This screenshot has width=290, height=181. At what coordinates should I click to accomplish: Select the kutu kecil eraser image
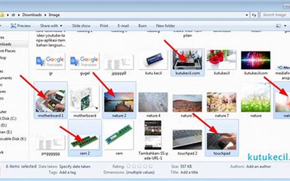tap(153, 60)
